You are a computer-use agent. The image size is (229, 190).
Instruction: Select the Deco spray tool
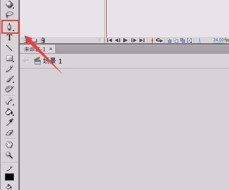(x=9, y=89)
